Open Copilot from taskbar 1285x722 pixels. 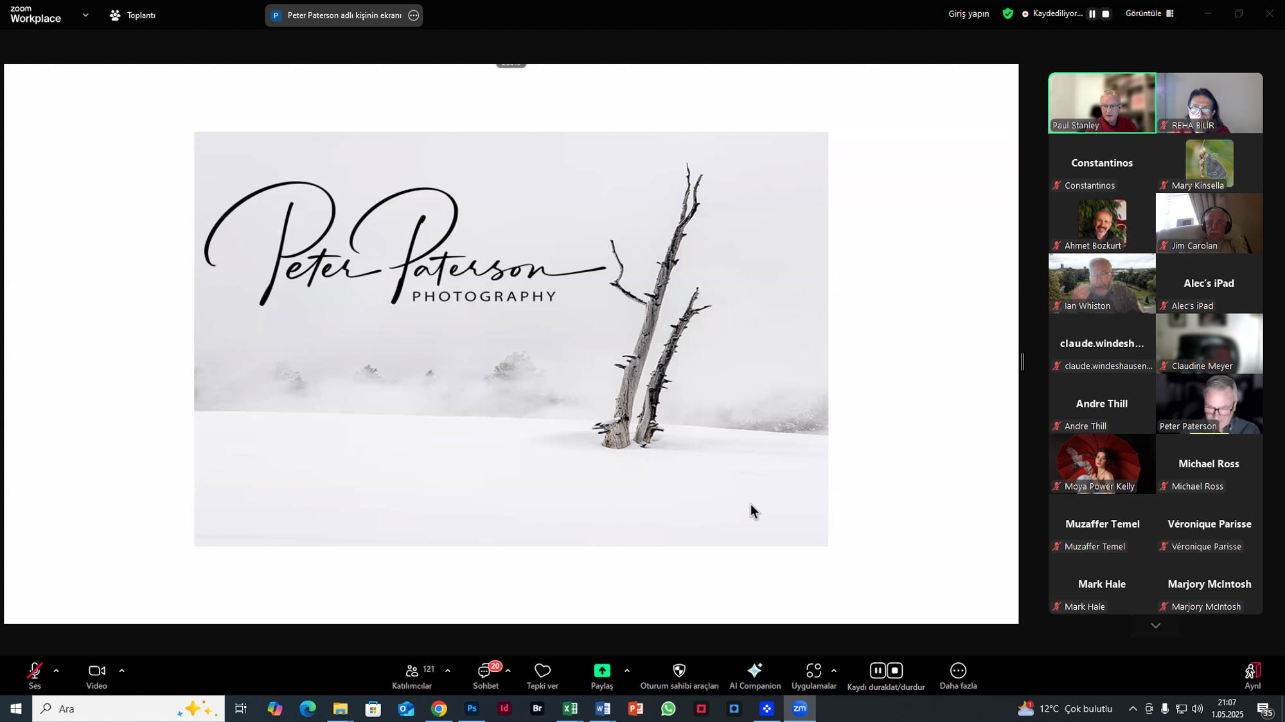(275, 709)
